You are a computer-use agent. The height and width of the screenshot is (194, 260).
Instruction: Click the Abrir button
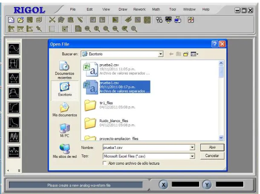pos(212,147)
